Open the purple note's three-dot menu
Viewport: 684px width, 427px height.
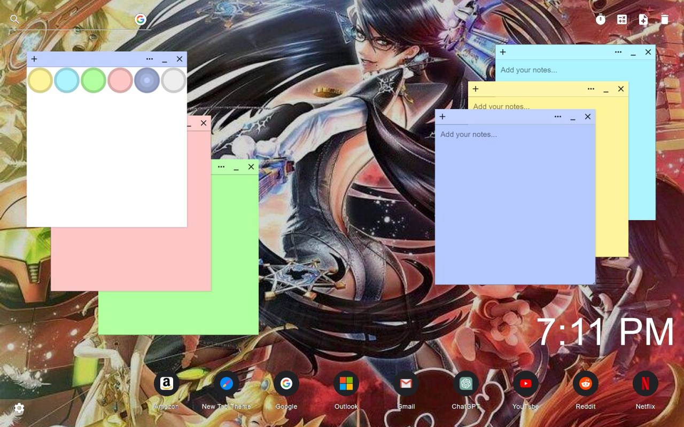pyautogui.click(x=558, y=116)
